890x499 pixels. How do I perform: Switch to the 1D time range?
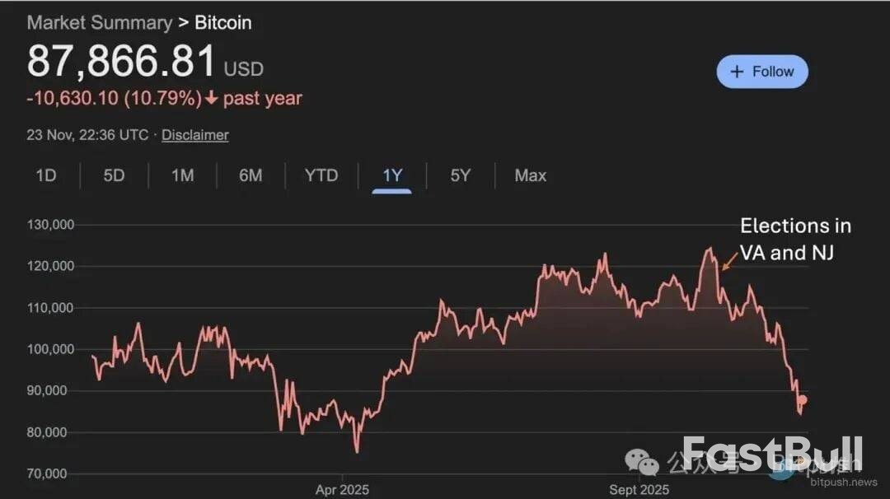46,175
